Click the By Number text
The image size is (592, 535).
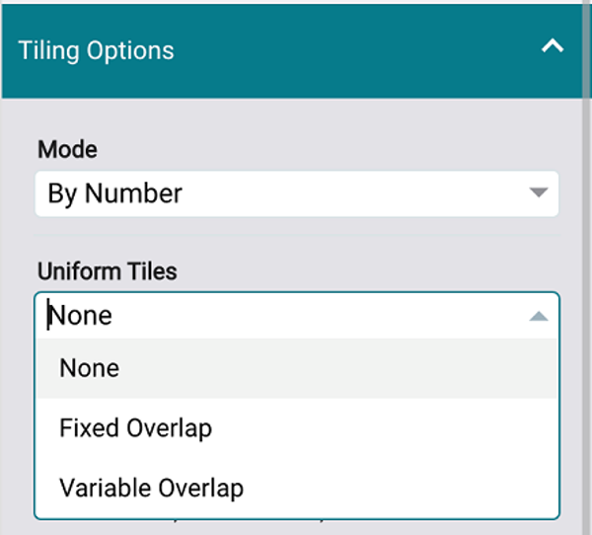pyautogui.click(x=114, y=193)
